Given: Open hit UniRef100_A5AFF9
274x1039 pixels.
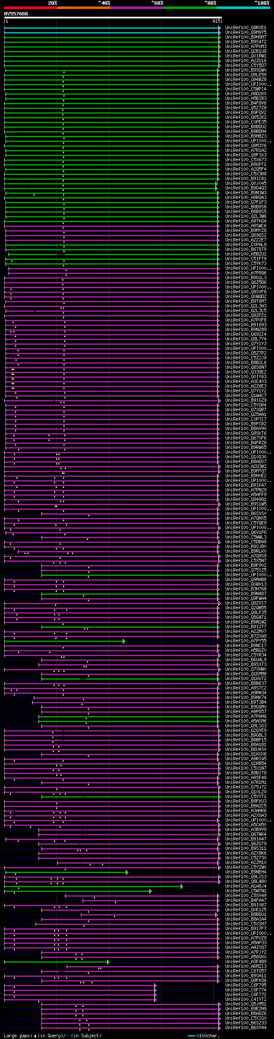Looking at the screenshot, I should point(246,494).
